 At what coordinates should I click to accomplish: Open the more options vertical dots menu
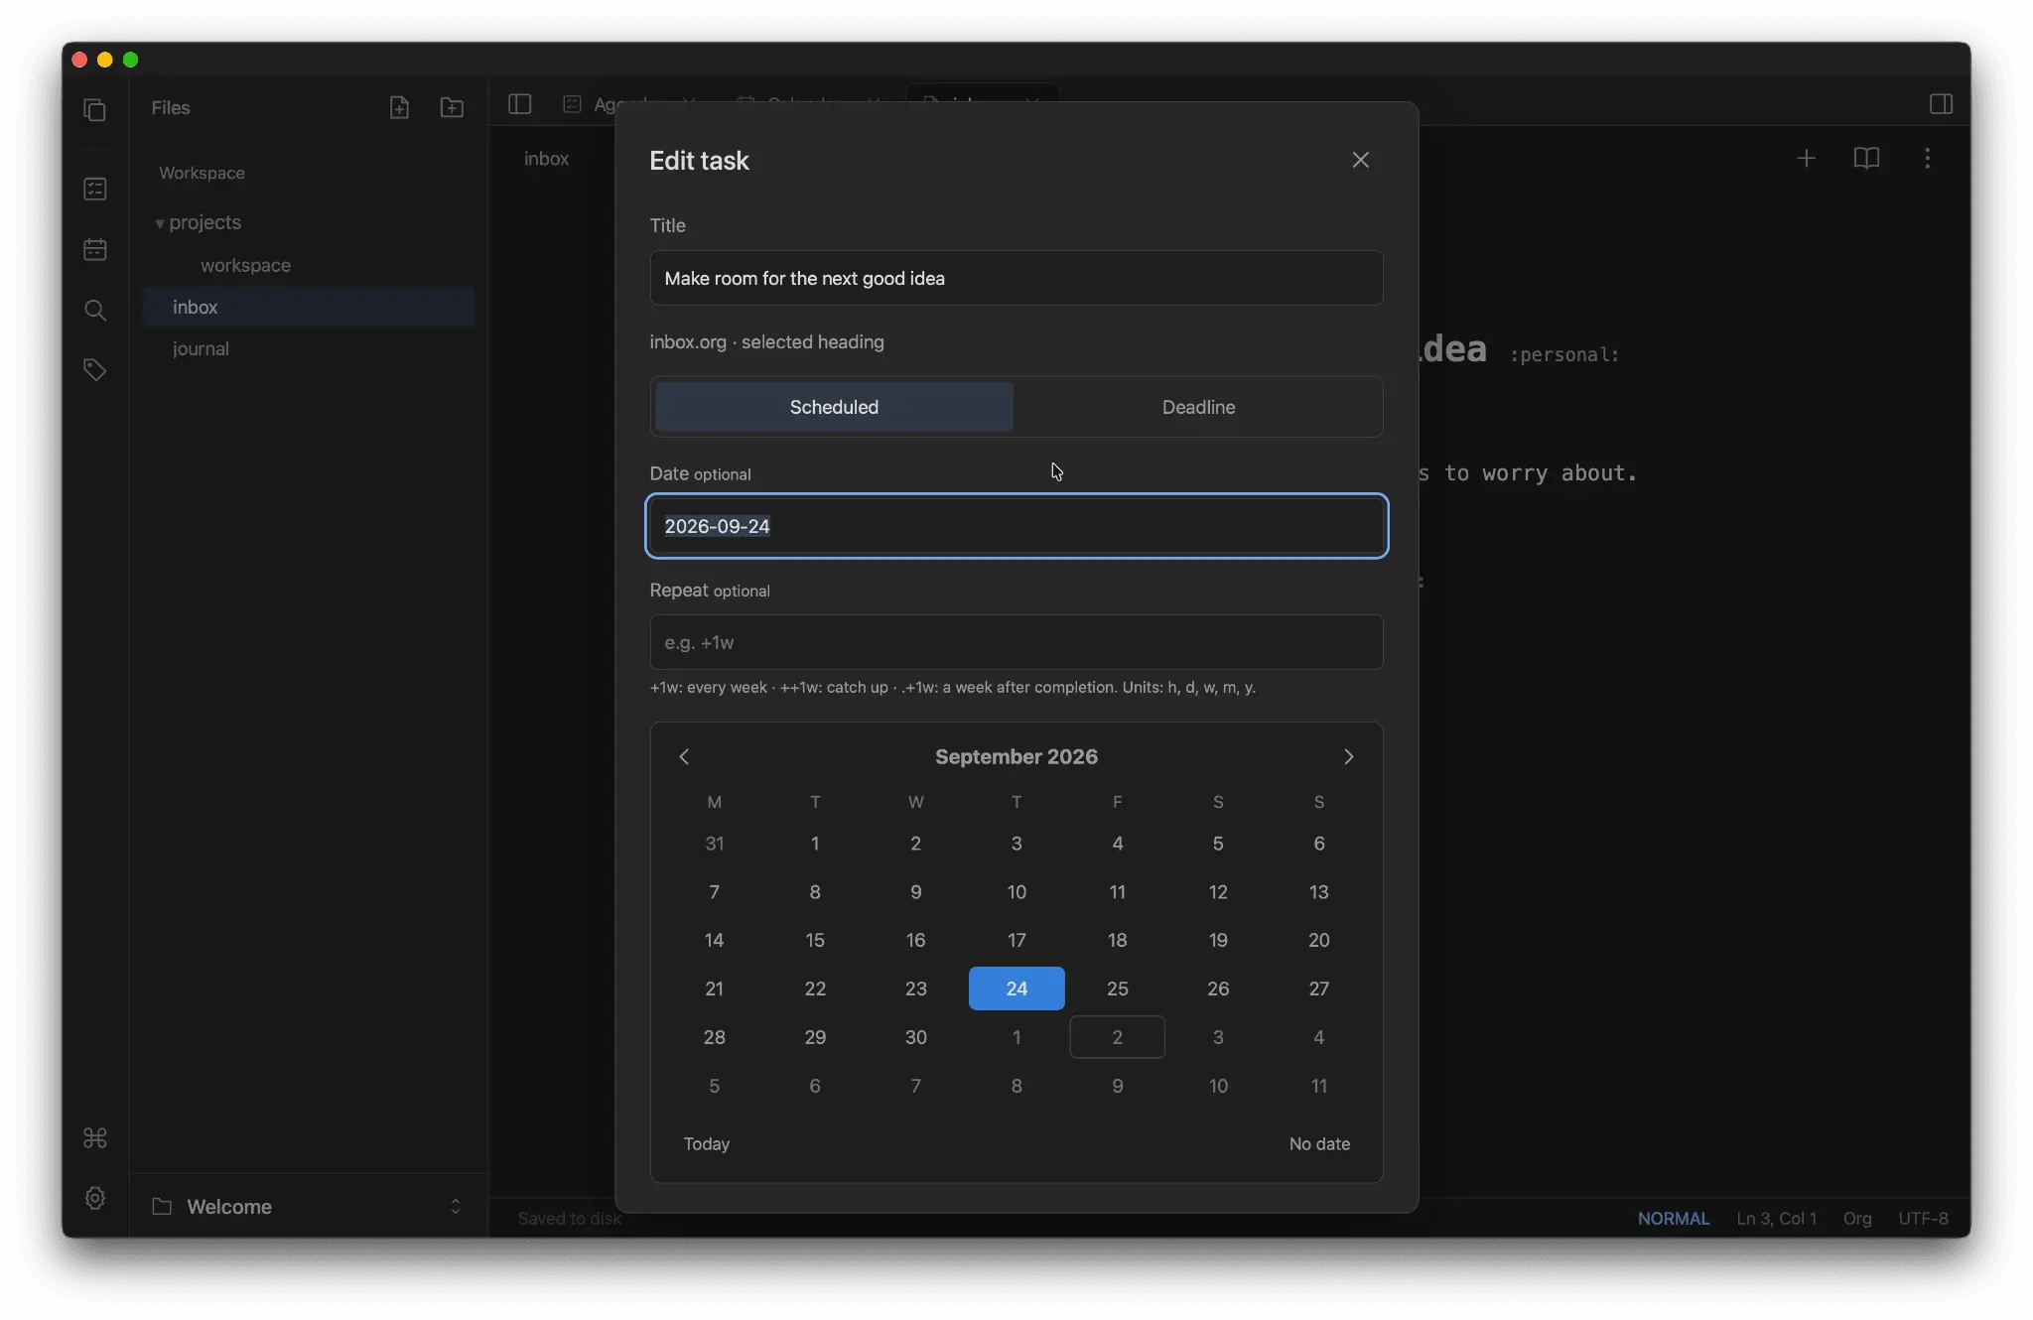click(1927, 158)
